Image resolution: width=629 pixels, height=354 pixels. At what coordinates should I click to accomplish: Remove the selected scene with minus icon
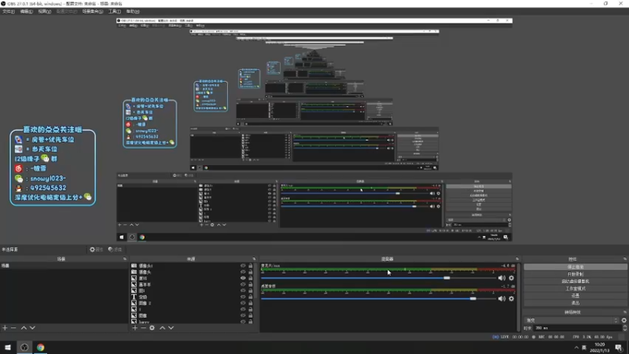(x=13, y=328)
